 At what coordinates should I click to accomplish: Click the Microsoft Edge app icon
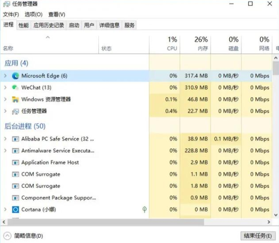(x=16, y=76)
